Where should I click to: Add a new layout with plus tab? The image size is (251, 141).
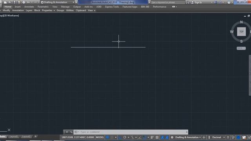point(35,137)
